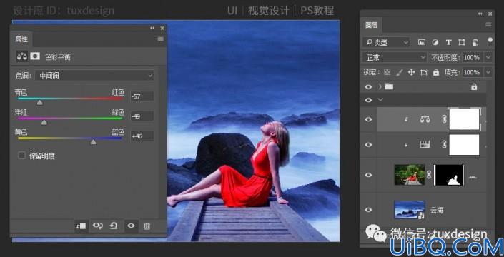The height and width of the screenshot is (257, 504).
Task: Open the fill slider dropdown arrow
Action: [488, 72]
